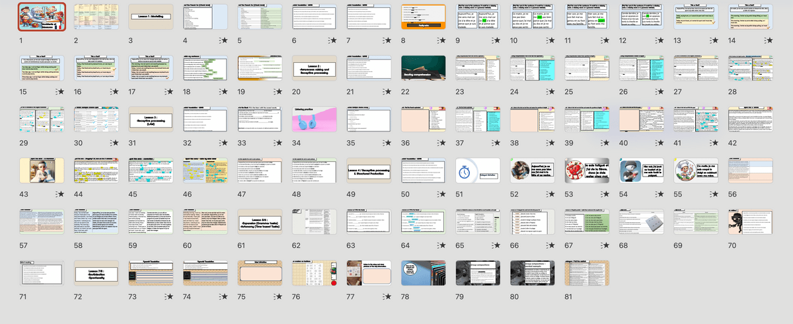Click the transition star icon under slide 4

pos(224,41)
